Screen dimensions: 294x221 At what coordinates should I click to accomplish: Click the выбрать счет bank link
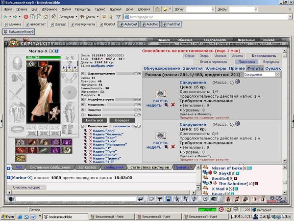click(x=102, y=66)
